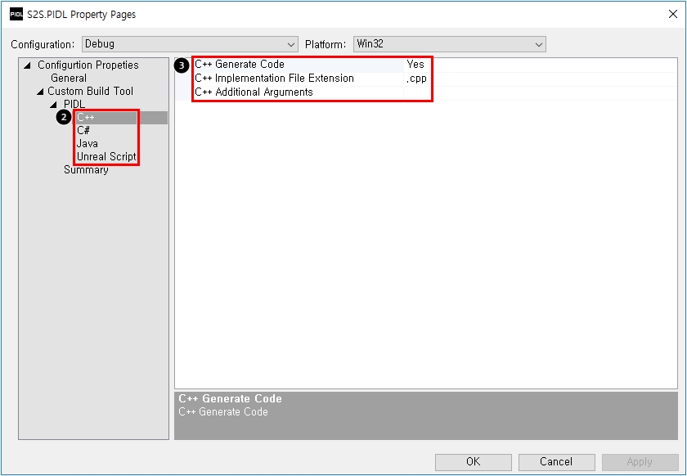The image size is (687, 476).
Task: Close the S2S.PIDL Property Pages window
Action: pyautogui.click(x=672, y=14)
